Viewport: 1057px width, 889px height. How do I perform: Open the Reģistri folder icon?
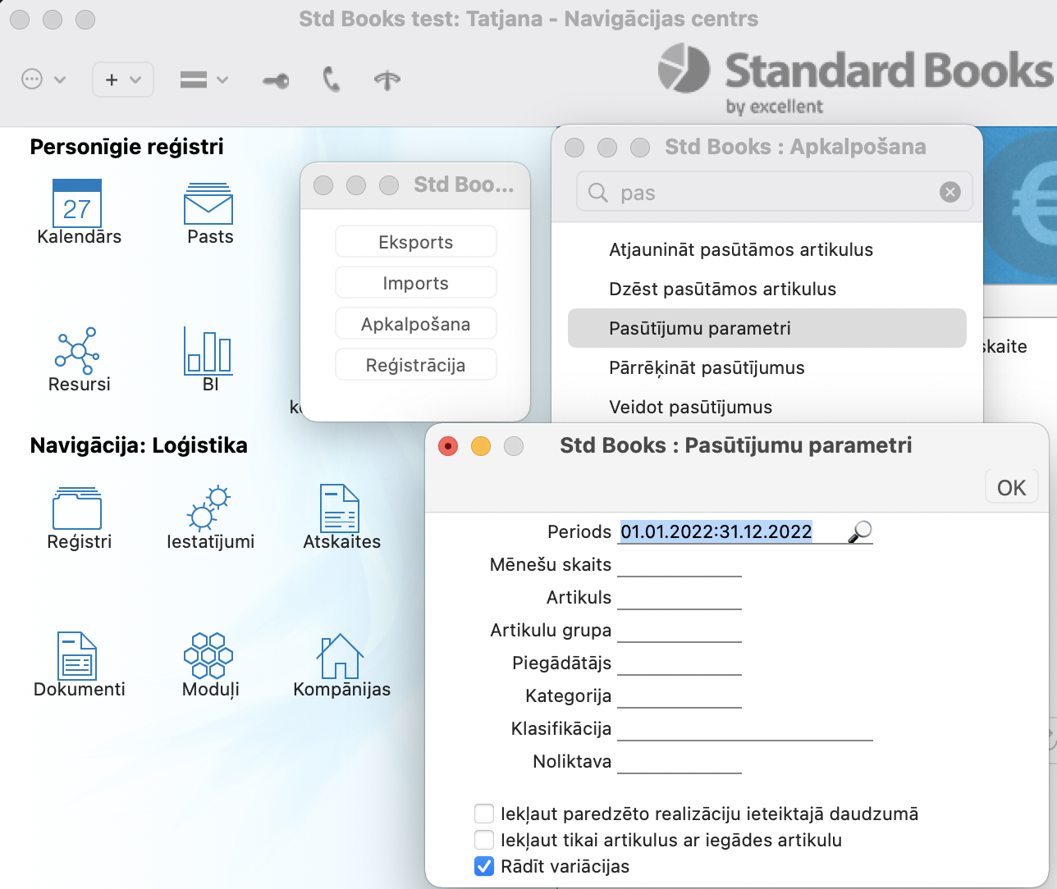[x=77, y=508]
